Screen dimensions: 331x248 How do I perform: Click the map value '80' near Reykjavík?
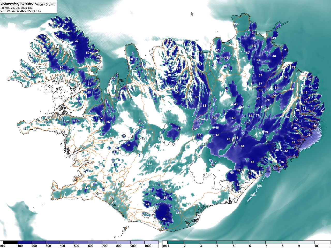[95, 183]
